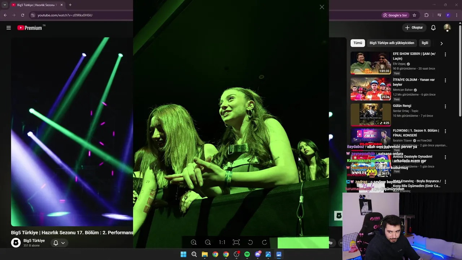Viewport: 462px width, 260px height.
Task: Close the image viewer overlay
Action: pos(322,7)
